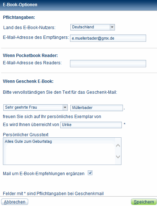Click the Ulrike sender name field
157x206 pixels.
coord(91,125)
